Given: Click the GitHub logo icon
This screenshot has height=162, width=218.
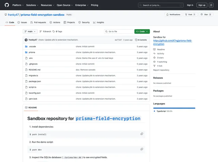Looking at the screenshot, I should tap(7, 5).
